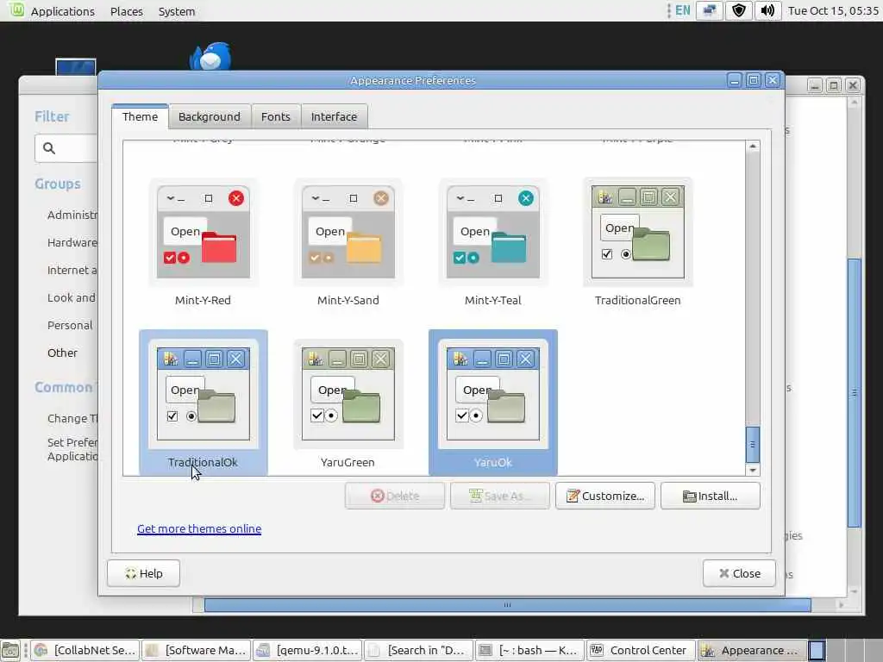Select Hardware group in Control Center
The image size is (883, 662).
point(72,242)
